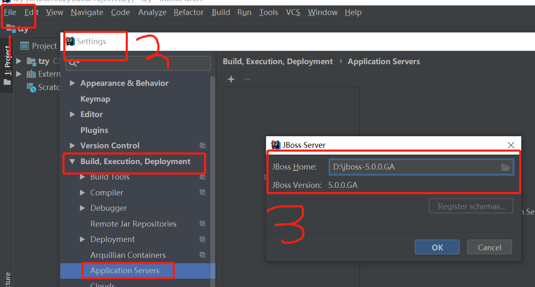Click the External Libraries icon

[x=31, y=74]
